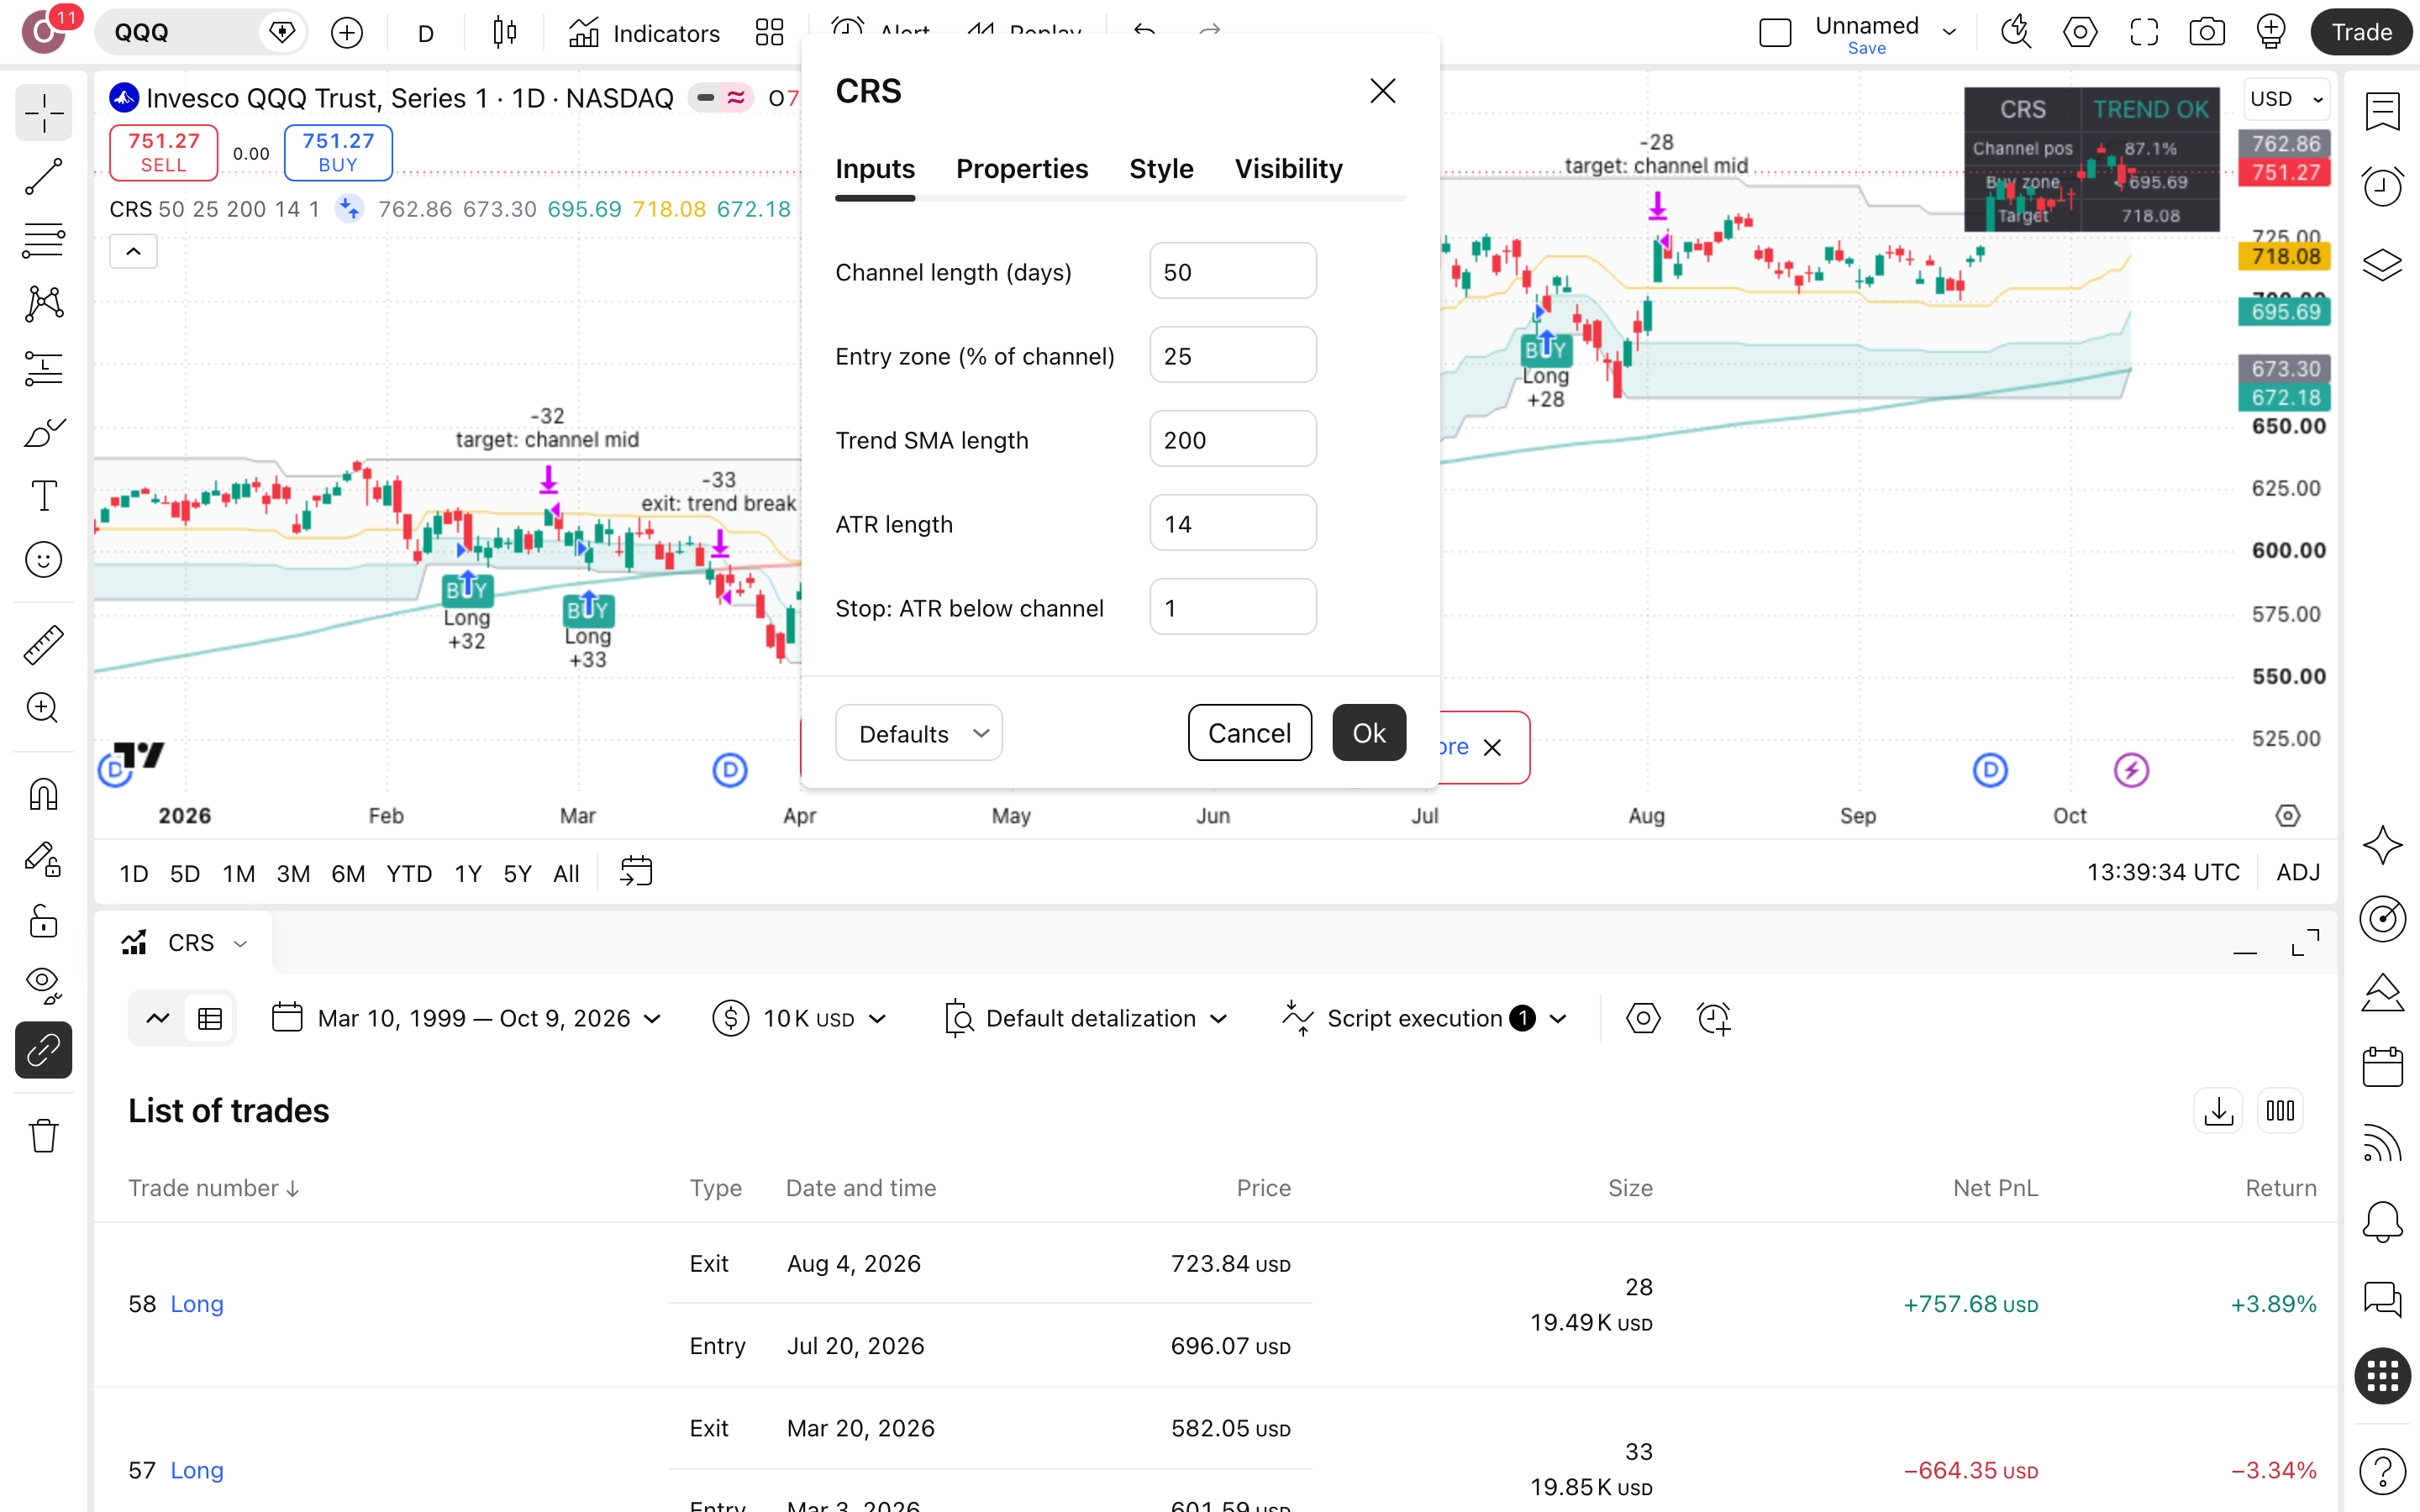Open the Fibonacci retracement tools
The image size is (2420, 1512).
pos(43,240)
